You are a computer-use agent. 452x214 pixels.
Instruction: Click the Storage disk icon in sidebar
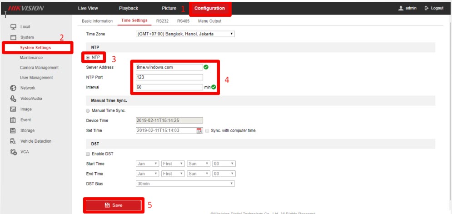13,131
